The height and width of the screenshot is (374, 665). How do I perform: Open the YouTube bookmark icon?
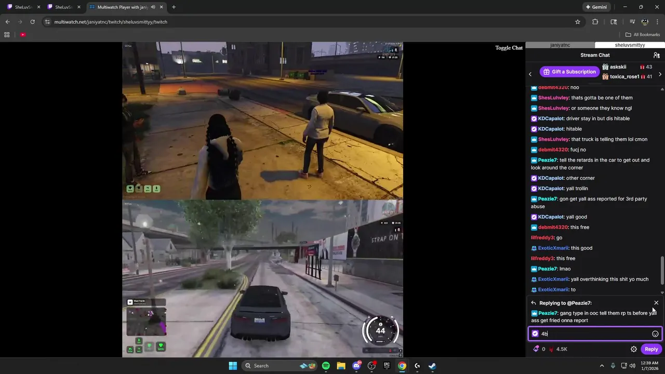23,35
